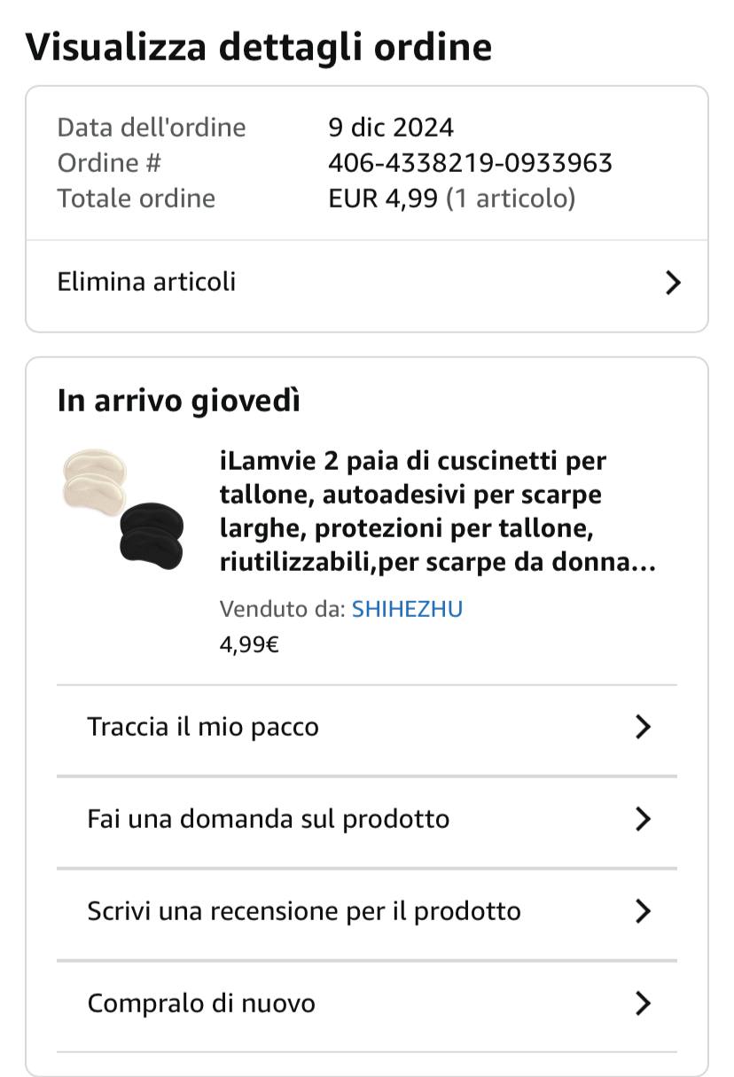Tap the arrow icon for Scrivi una recensione
This screenshot has height=1077, width=734.
(644, 911)
